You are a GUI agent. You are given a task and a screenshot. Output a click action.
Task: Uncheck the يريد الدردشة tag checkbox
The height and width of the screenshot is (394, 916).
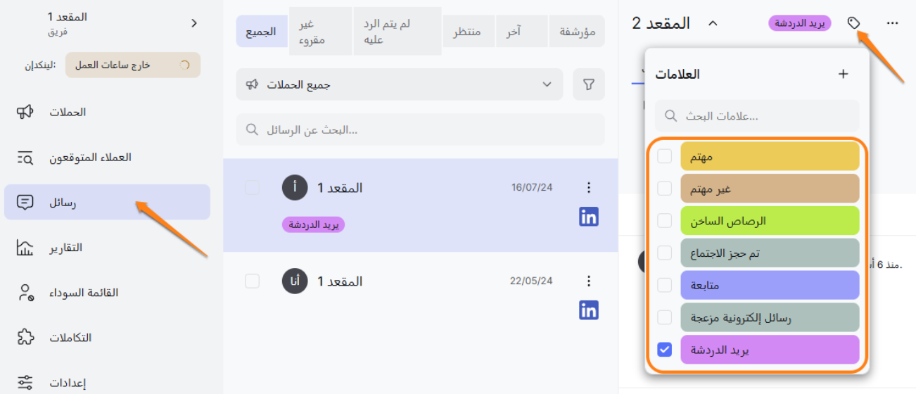click(x=664, y=350)
